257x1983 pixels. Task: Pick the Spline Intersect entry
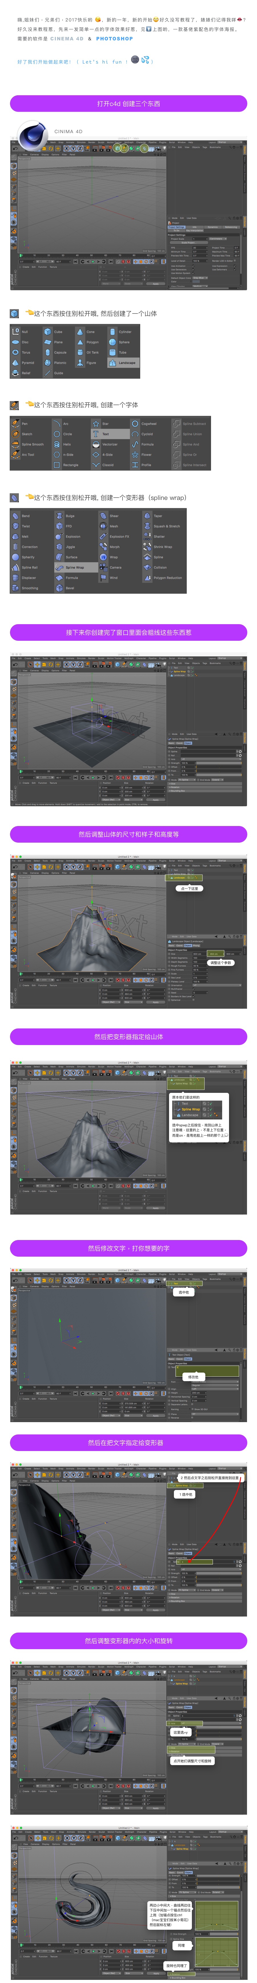tap(195, 465)
